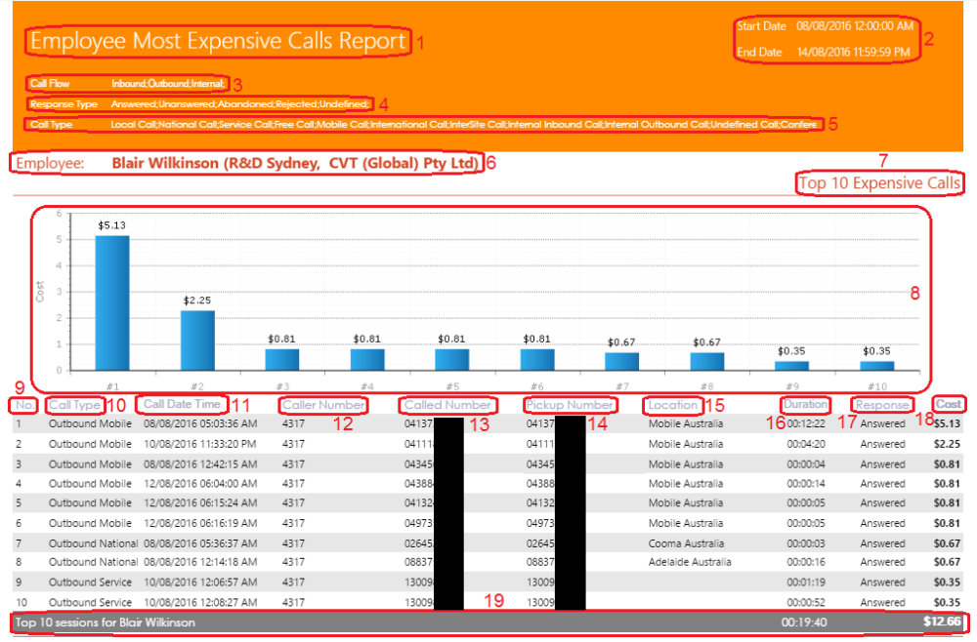Screen dimensions: 977x642
Task: Click the $5.13 bar in the chart
Action: pos(112,303)
